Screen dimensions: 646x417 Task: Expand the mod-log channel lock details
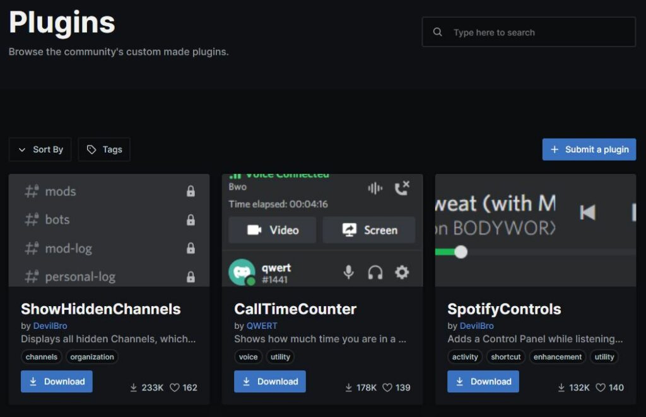[x=190, y=248]
